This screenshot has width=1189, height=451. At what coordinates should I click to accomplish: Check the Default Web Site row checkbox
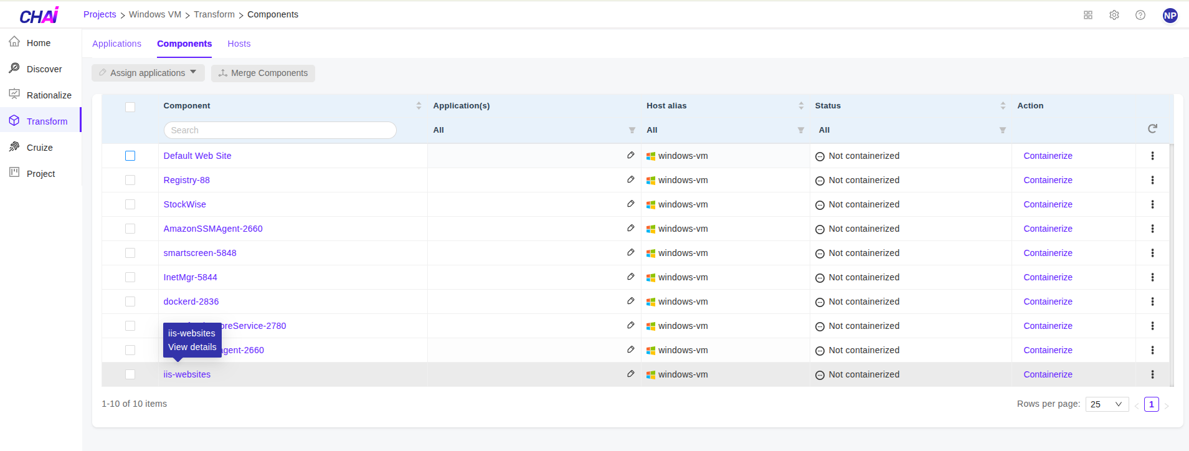click(x=130, y=156)
